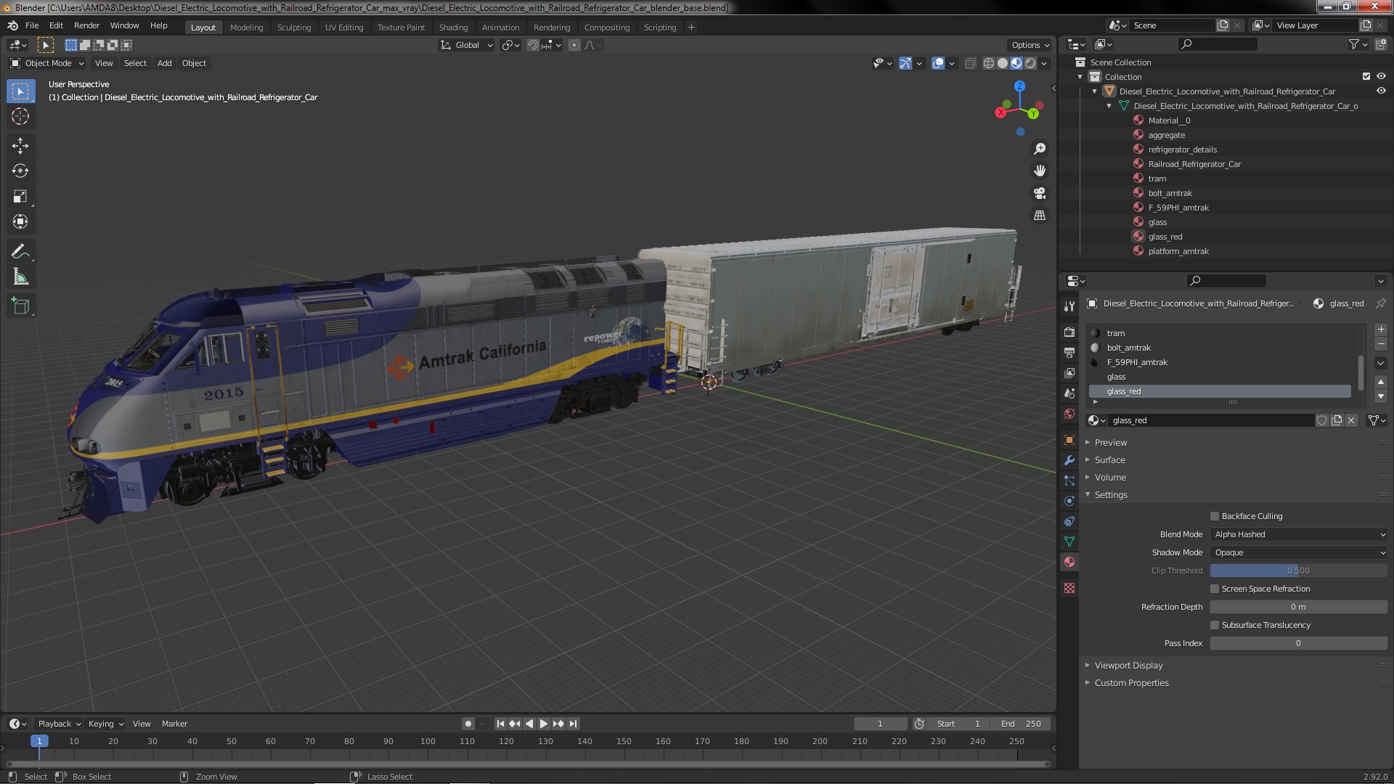
Task: Open Global transform orientation dropdown
Action: (467, 45)
